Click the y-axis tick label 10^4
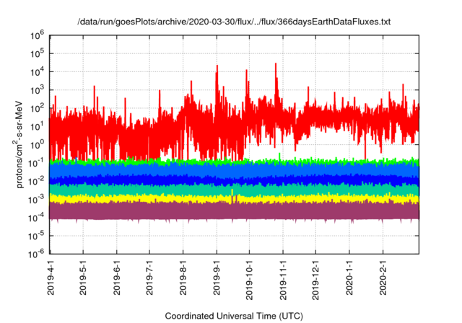Image resolution: width=462 pixels, height=323 pixels. (37, 72)
